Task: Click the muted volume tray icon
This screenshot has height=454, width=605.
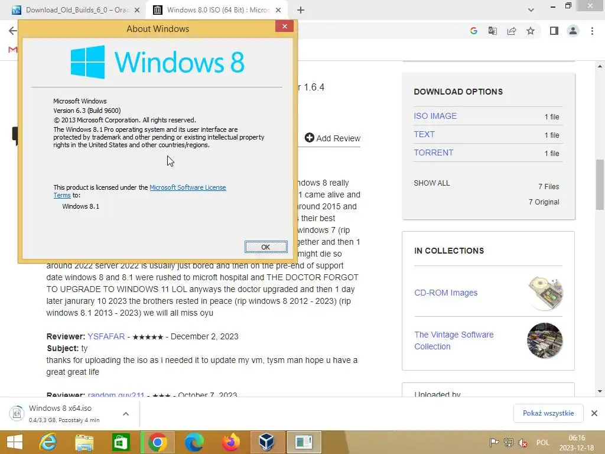Action: pos(523,443)
